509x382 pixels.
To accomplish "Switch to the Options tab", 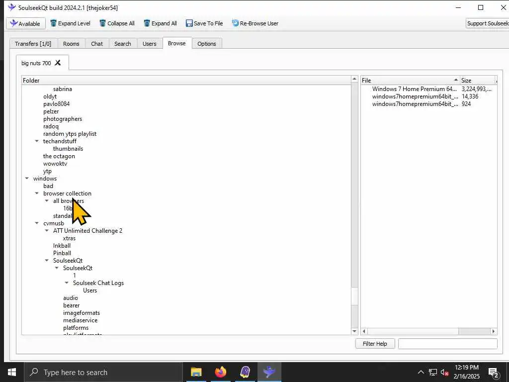I will click(206, 44).
